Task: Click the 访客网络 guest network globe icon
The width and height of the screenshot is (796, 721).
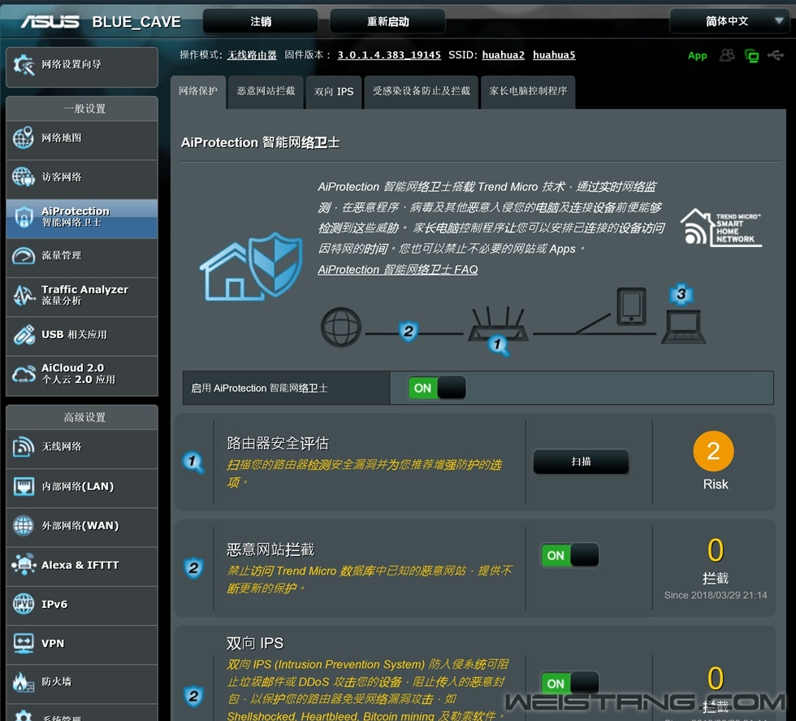Action: click(23, 177)
